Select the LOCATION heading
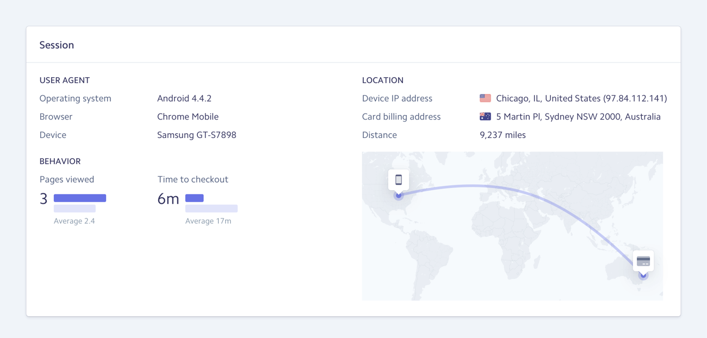Screen dimensions: 707x338 [x=383, y=80]
